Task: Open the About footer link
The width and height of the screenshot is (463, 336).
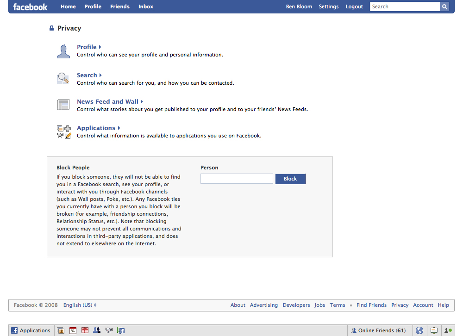Action: [238, 305]
